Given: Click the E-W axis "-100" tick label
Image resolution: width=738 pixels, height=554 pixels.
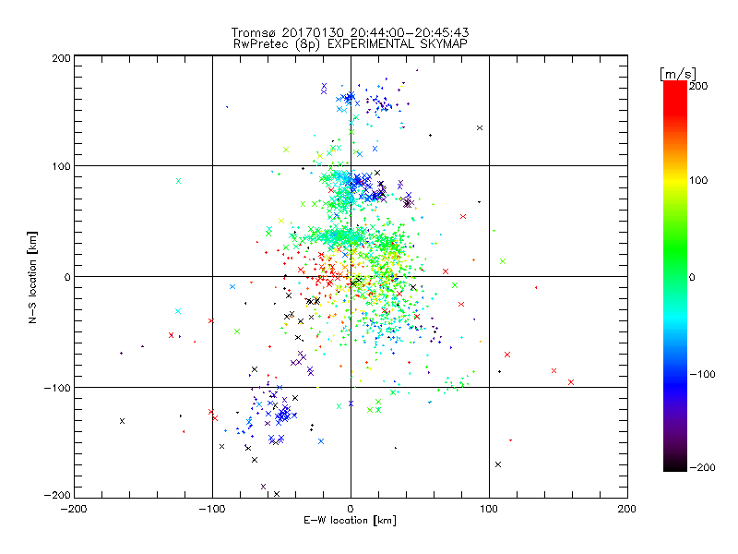Looking at the screenshot, I should coord(212,509).
